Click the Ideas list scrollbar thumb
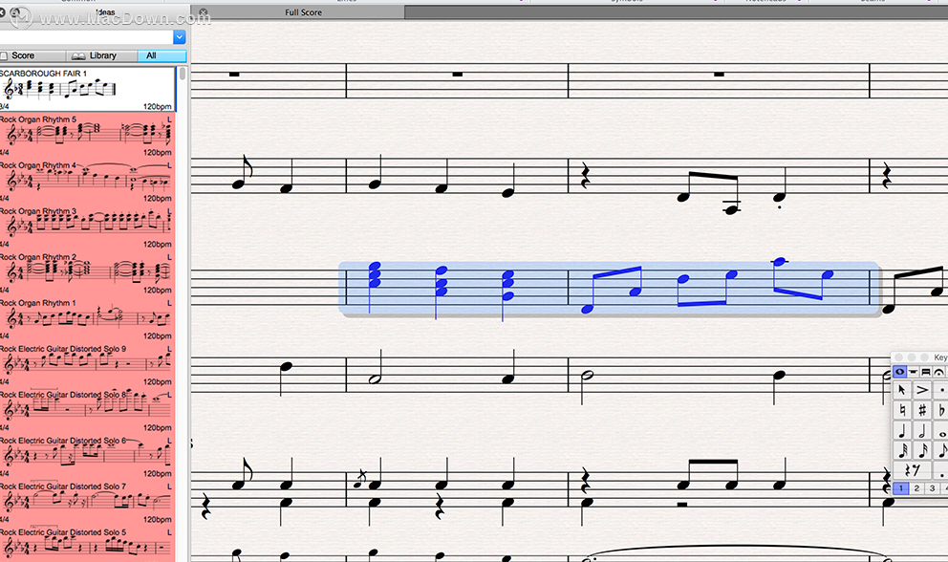Viewport: 948px width, 562px height. pos(182,74)
